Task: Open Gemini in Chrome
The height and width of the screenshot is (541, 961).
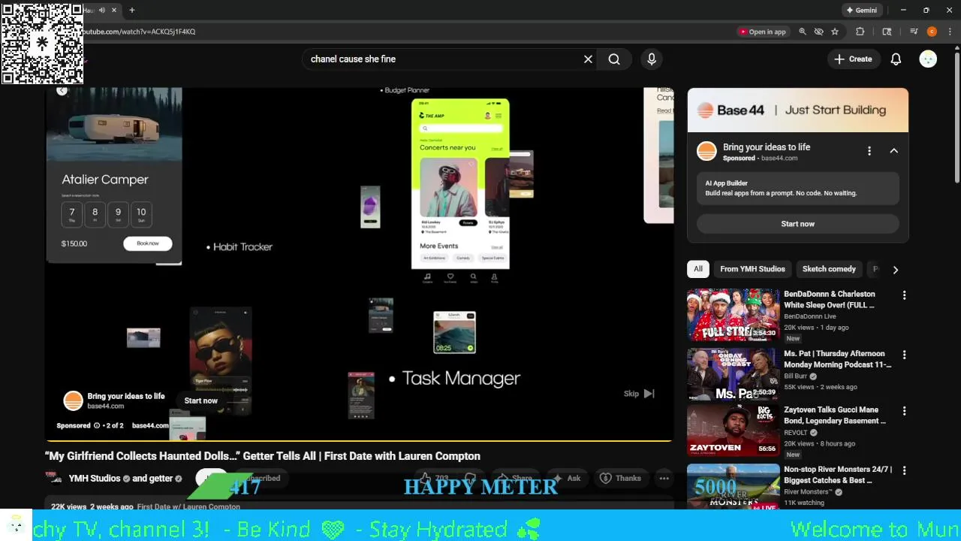Action: point(861,11)
